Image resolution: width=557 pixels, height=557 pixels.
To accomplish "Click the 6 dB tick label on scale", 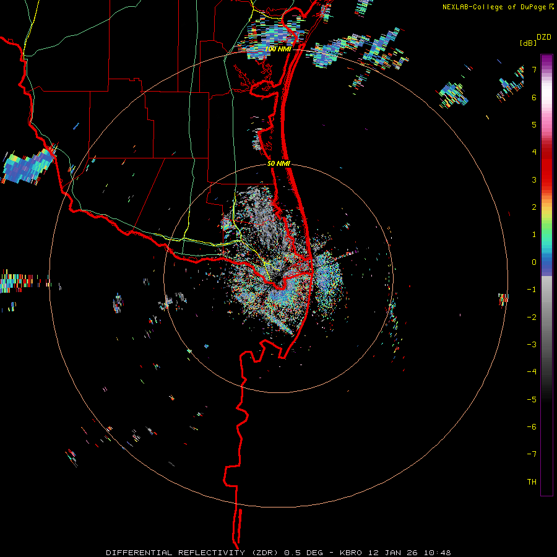I will pos(534,97).
